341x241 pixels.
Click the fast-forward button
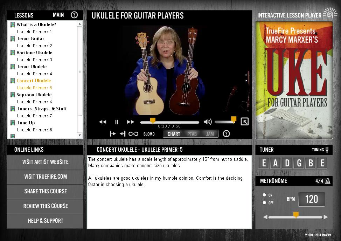(x=131, y=122)
